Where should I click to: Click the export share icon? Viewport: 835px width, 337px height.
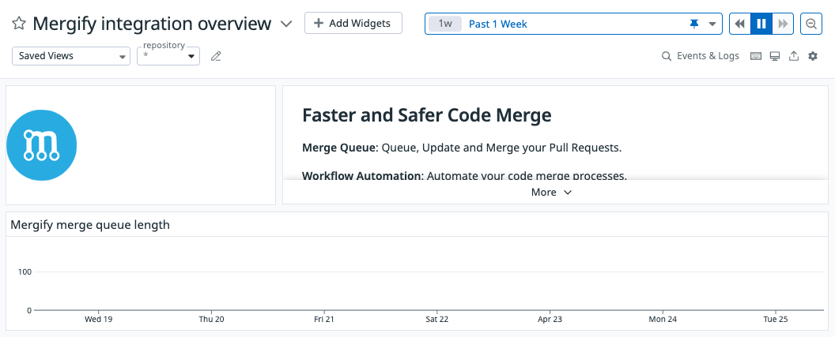[x=793, y=56]
